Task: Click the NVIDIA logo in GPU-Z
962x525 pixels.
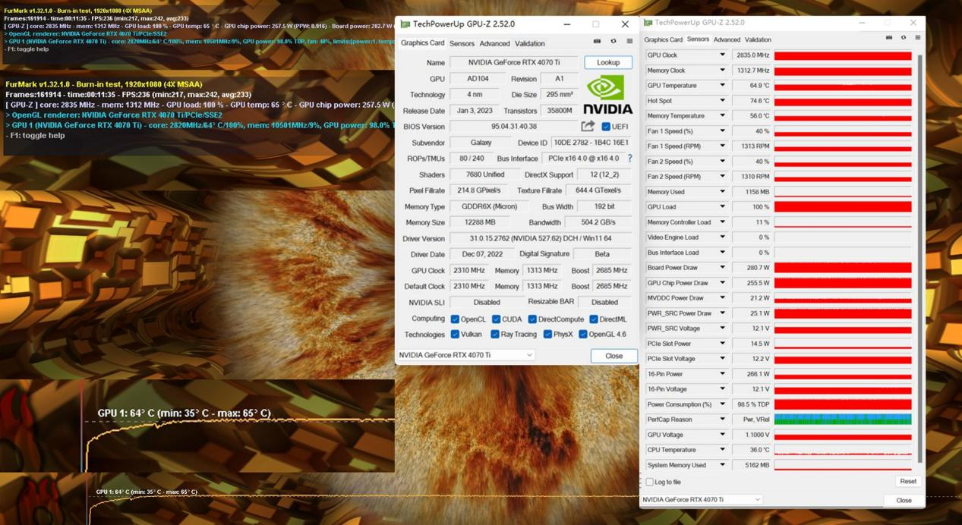Action: (x=607, y=94)
